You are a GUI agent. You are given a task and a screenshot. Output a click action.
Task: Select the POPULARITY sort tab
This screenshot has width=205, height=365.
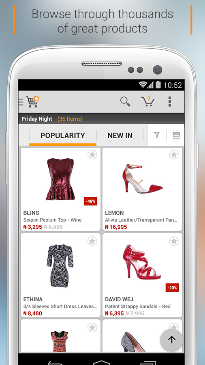pyautogui.click(x=63, y=135)
